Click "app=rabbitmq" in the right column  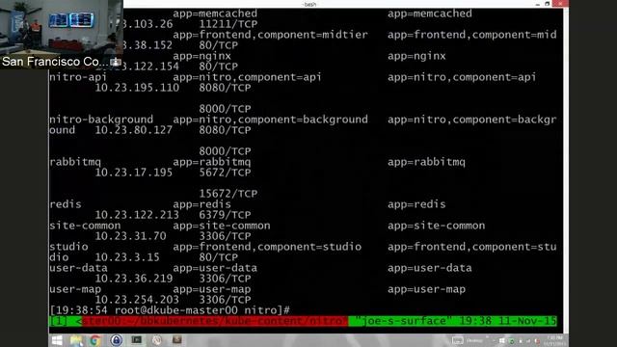(426, 162)
